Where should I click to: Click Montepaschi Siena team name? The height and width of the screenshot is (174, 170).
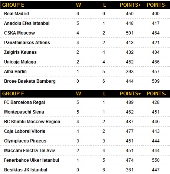point(24,112)
